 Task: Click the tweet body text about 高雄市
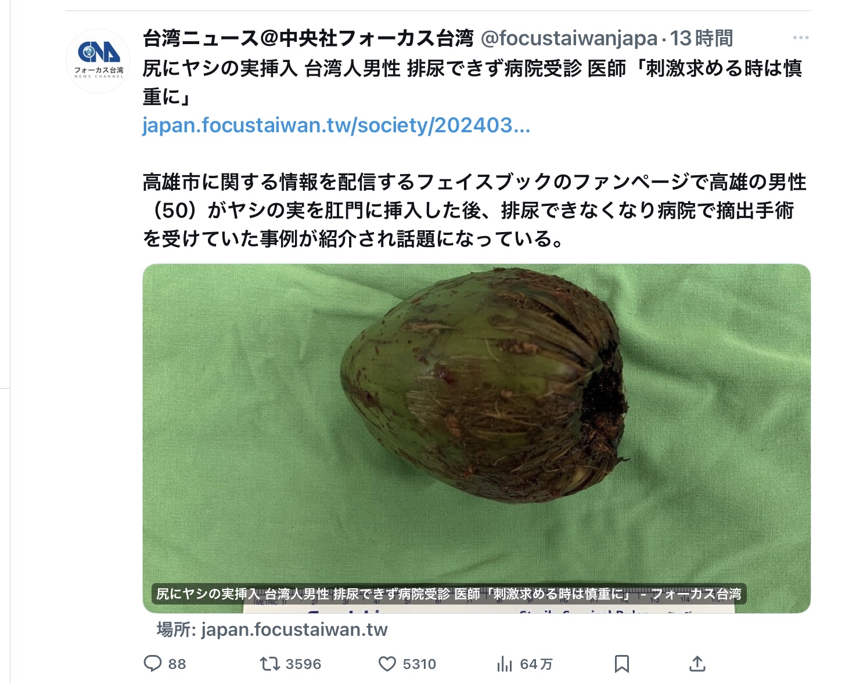coord(474,211)
